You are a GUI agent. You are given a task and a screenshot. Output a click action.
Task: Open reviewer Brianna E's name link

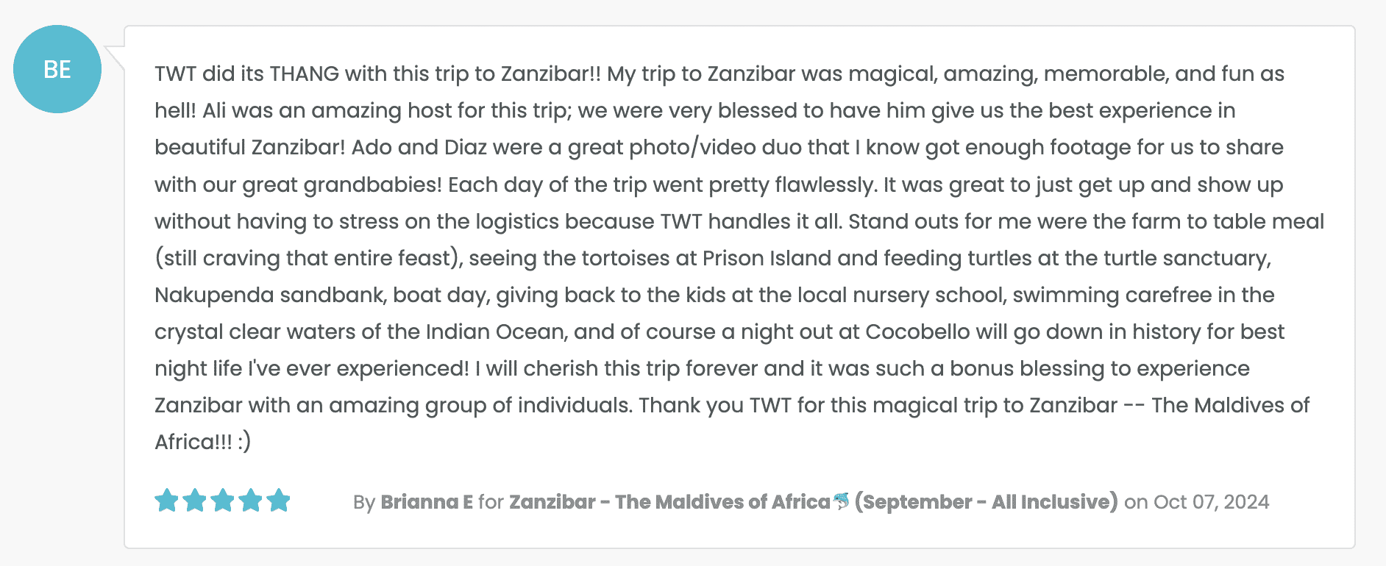427,502
